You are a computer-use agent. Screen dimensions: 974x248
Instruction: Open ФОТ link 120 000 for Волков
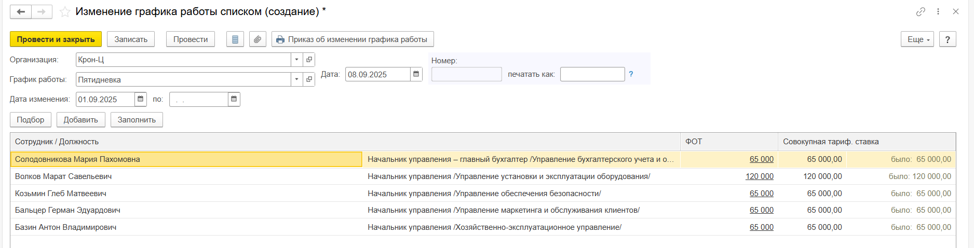(759, 176)
